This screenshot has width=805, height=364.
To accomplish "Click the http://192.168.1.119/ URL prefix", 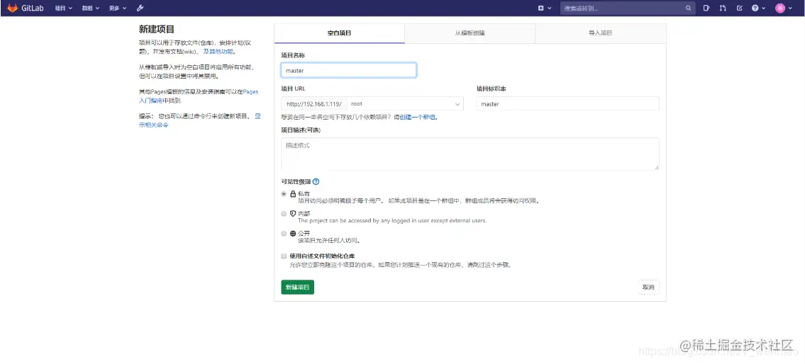I will (x=314, y=103).
